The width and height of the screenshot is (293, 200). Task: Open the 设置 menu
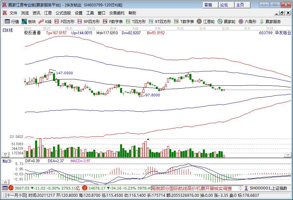(79, 13)
